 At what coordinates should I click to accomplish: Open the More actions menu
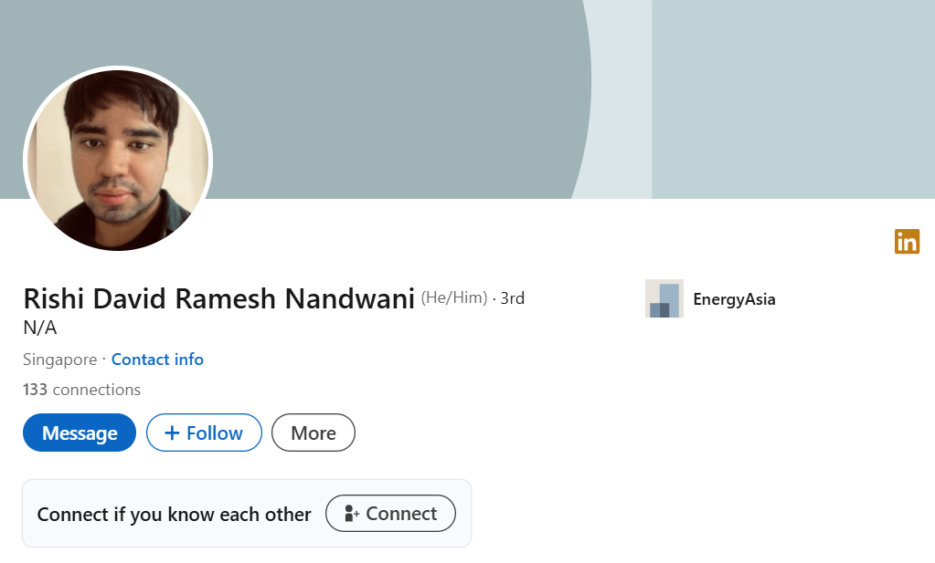tap(313, 433)
